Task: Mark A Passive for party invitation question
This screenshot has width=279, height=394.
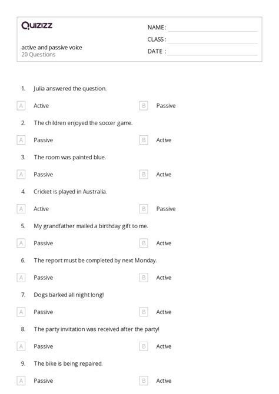Action: pos(21,347)
